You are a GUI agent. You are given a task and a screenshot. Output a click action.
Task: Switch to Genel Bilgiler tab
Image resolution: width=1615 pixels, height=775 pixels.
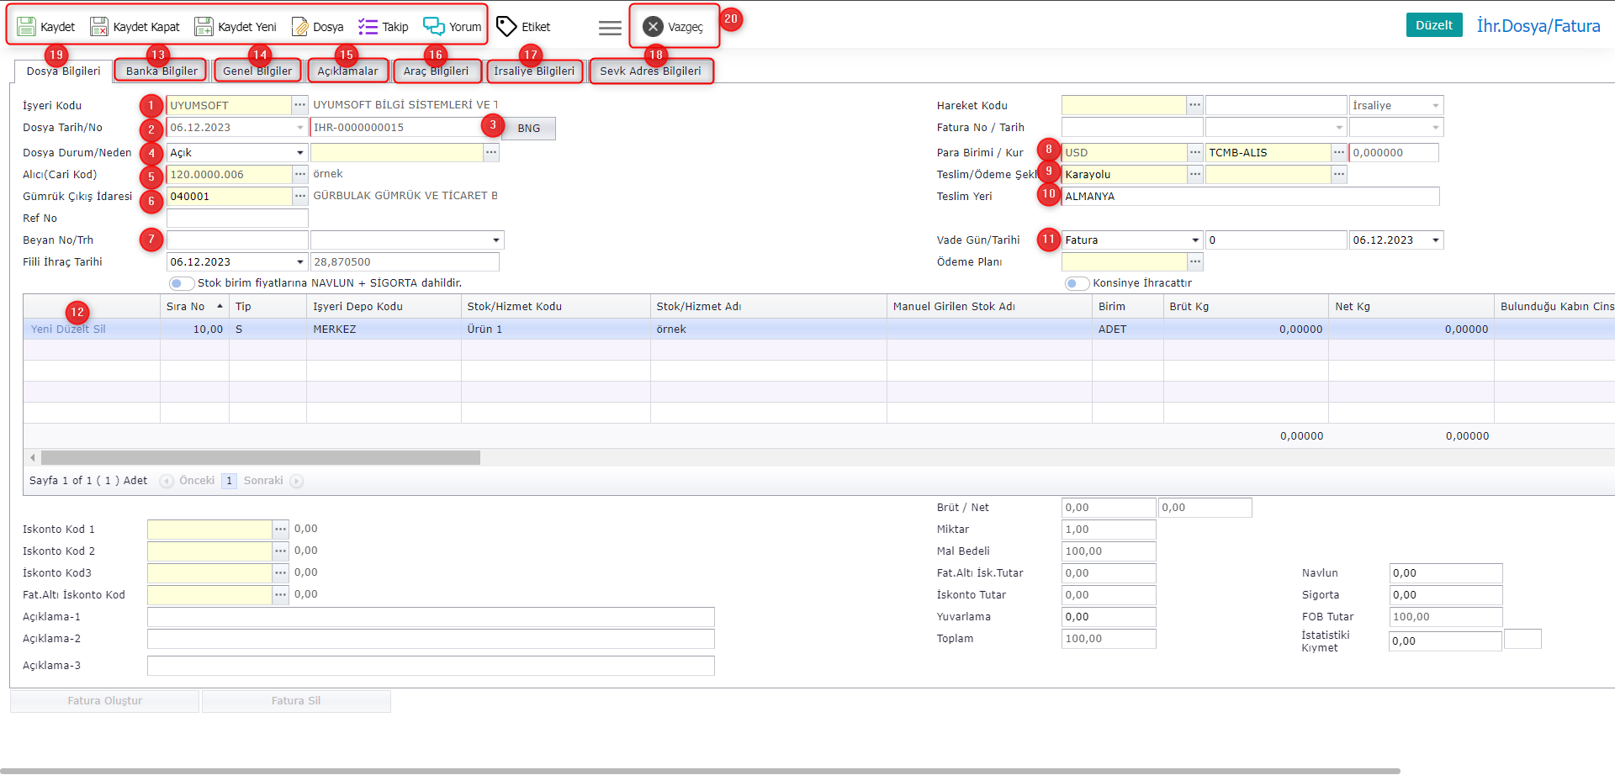click(x=257, y=71)
